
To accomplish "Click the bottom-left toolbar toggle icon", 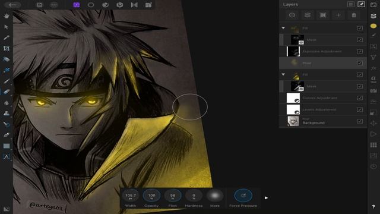I will (x=7, y=209).
